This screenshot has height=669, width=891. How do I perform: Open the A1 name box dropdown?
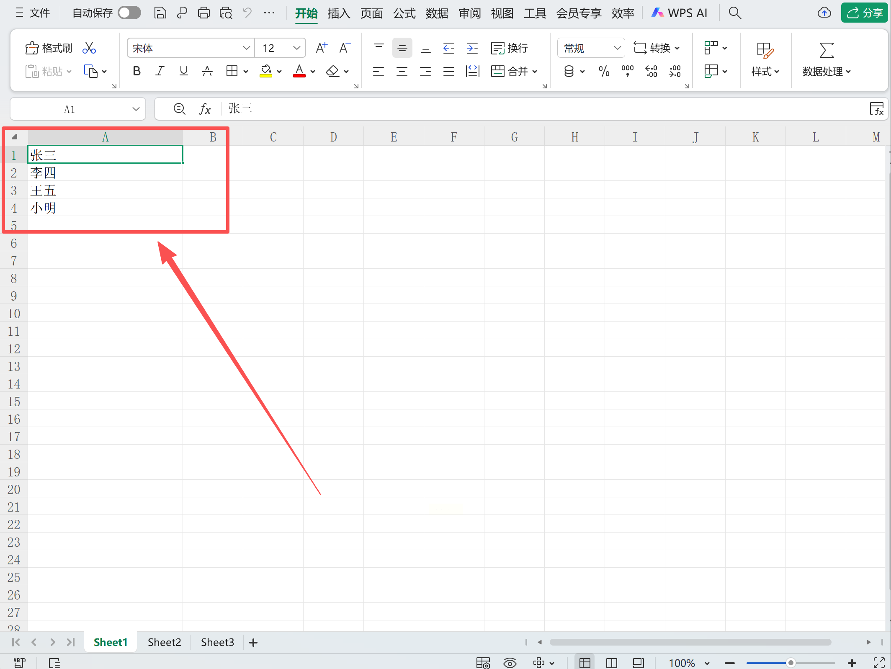(x=136, y=109)
